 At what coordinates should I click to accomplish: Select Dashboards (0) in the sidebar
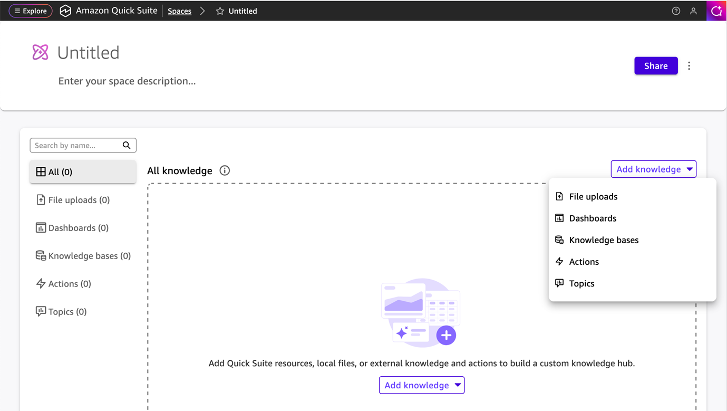[x=83, y=228]
